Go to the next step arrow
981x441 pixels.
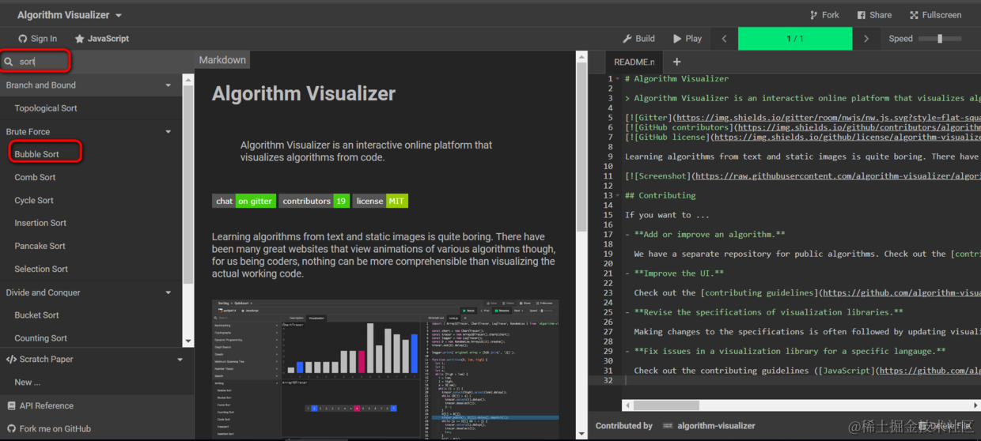click(866, 39)
